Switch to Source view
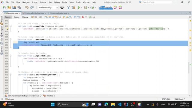The height and width of the screenshot is (108, 192). [8, 17]
